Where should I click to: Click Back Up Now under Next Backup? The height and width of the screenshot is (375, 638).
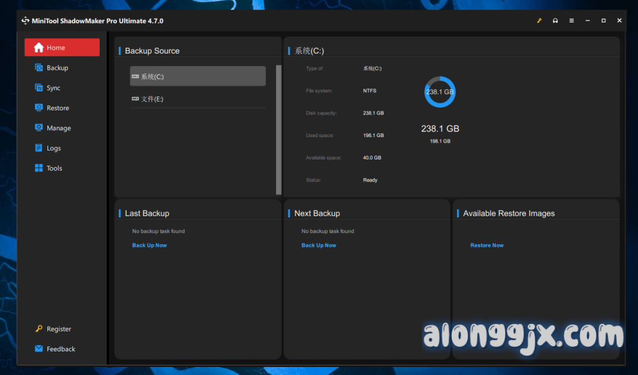[x=318, y=245]
